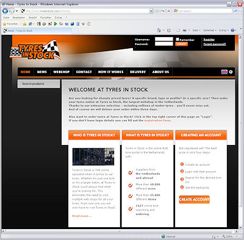Expand the address bar URL history dropdown
Screen dimensions: 244x240
(x=151, y=11)
